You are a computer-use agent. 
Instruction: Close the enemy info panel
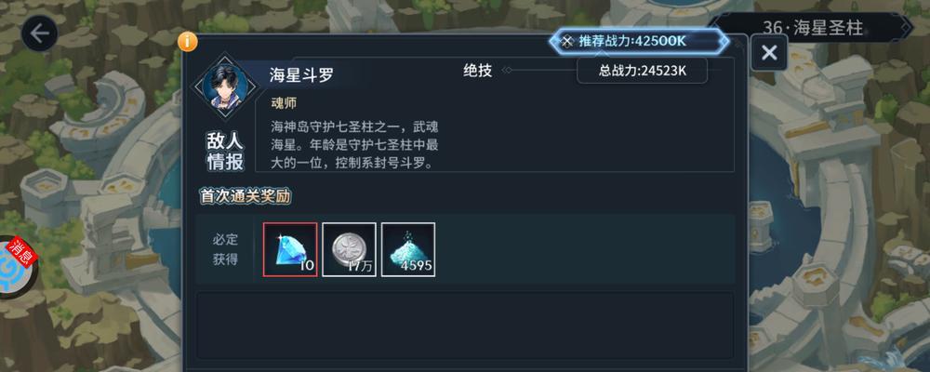(x=769, y=53)
